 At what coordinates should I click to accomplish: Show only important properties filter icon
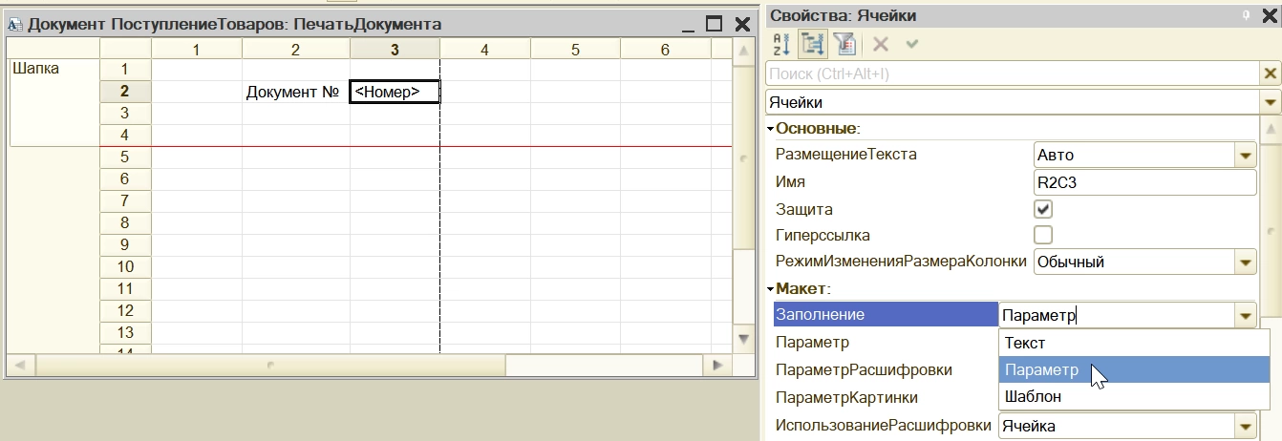pyautogui.click(x=844, y=43)
